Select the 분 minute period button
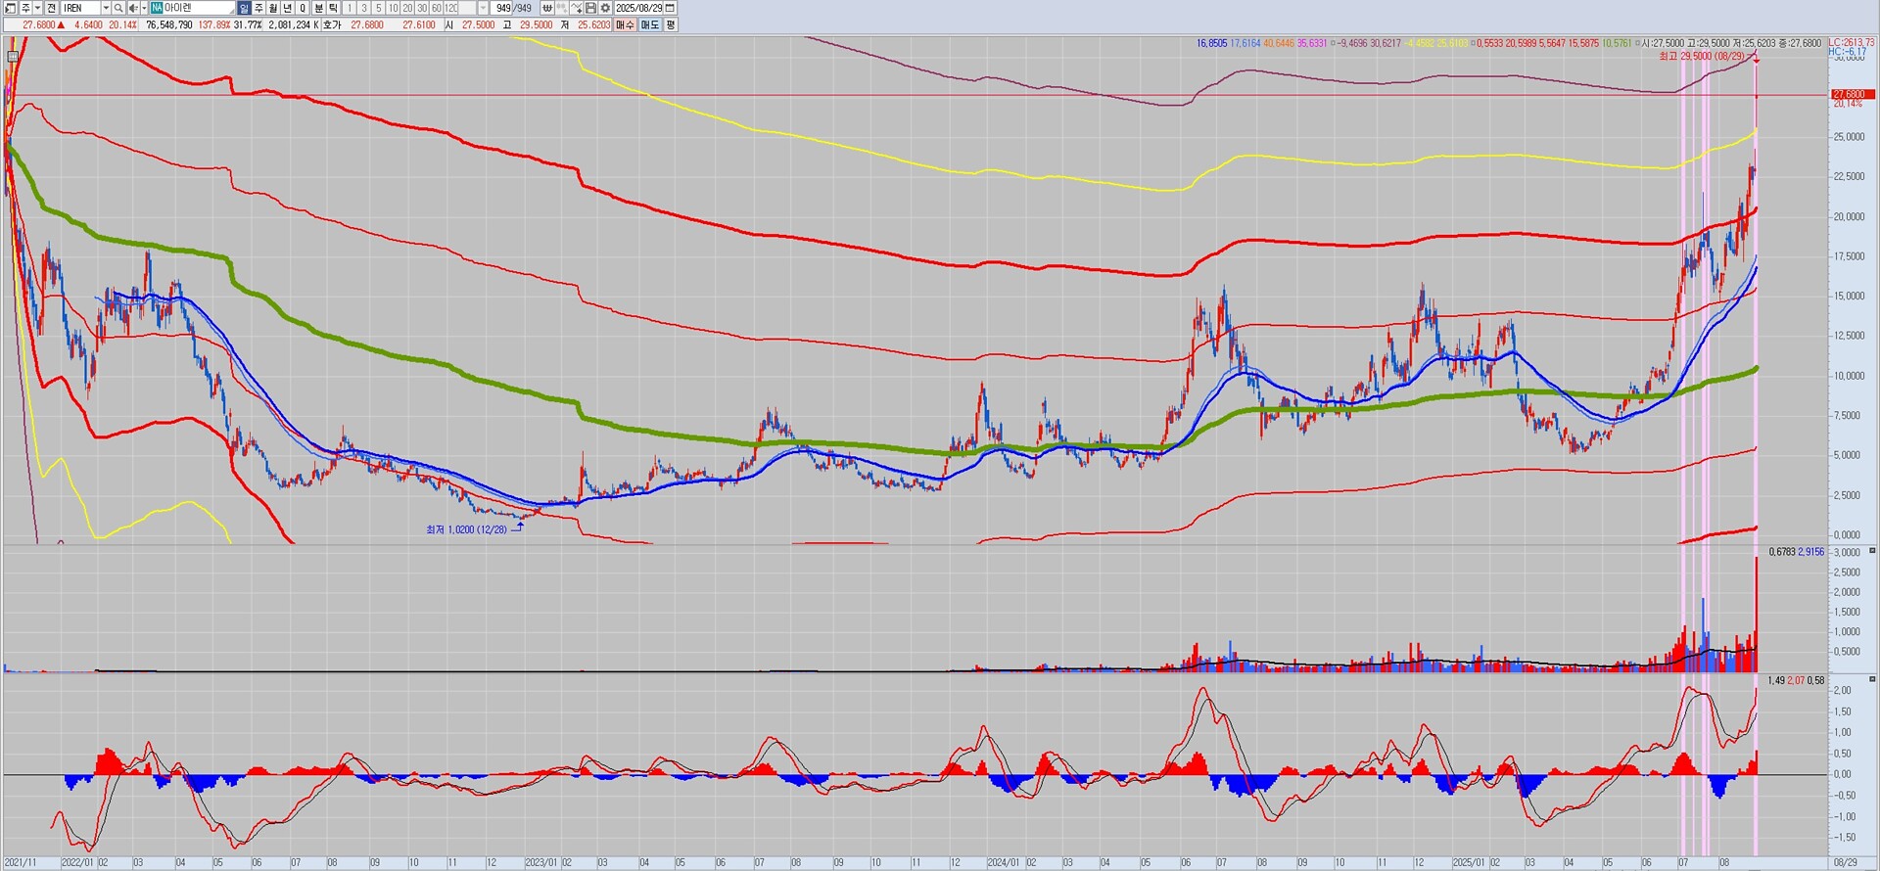This screenshot has height=871, width=1880. point(318,8)
